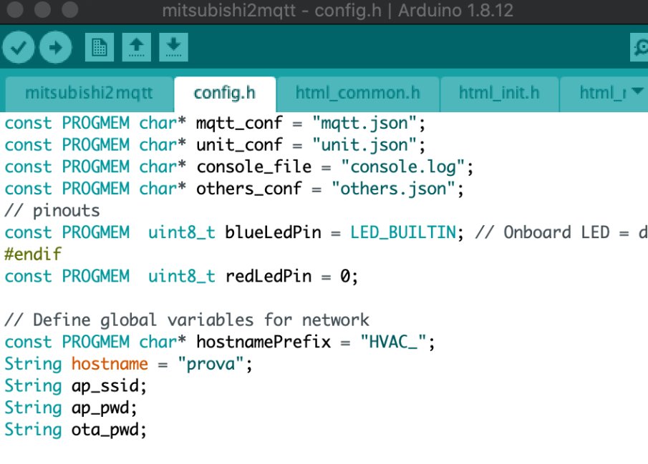Open the html_common.h tab

(358, 93)
